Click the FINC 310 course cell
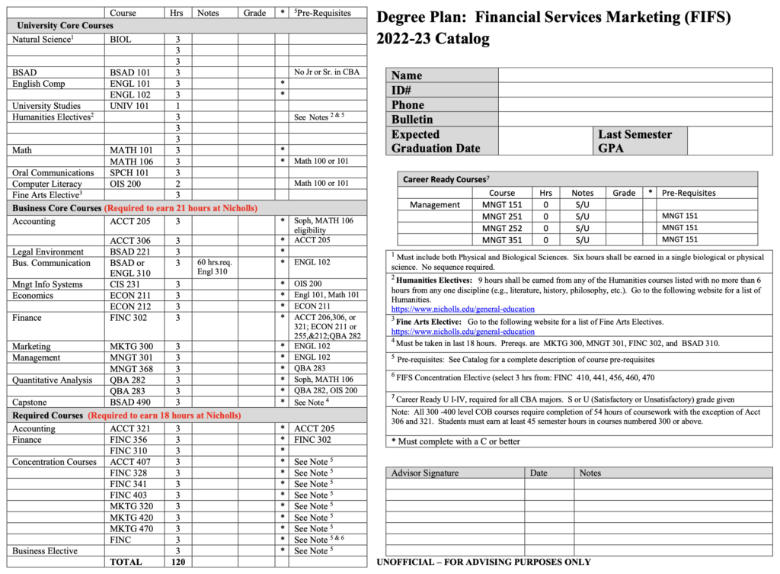The height and width of the screenshot is (574, 780). [134, 451]
